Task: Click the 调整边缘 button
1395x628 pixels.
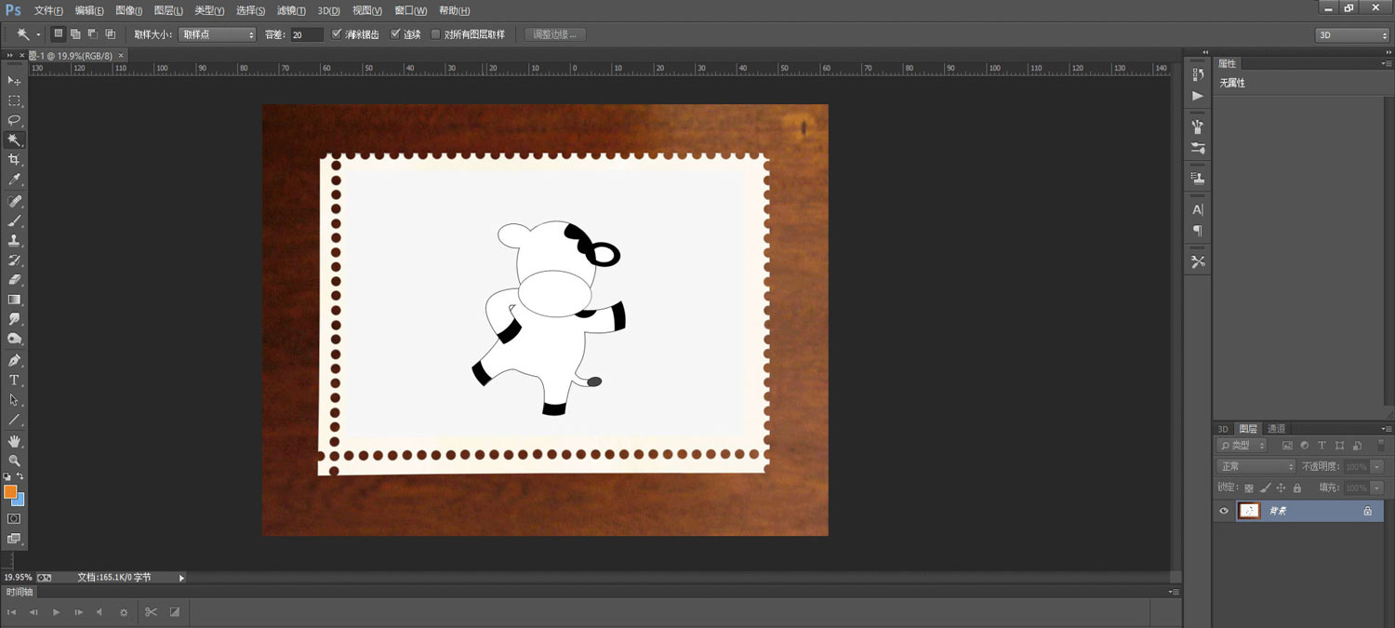Action: (x=555, y=34)
